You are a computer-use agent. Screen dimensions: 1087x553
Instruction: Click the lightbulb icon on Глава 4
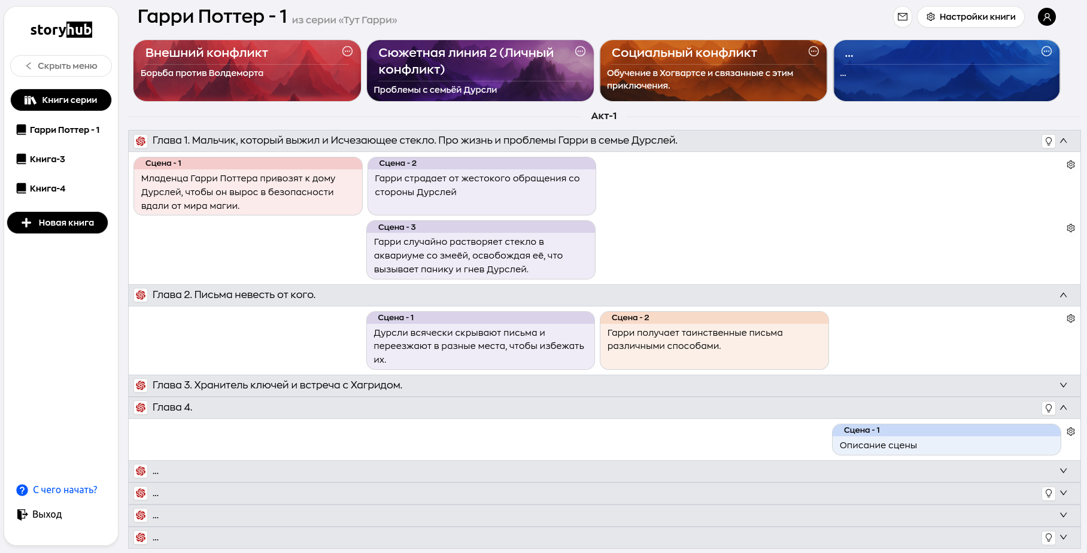pyautogui.click(x=1048, y=408)
